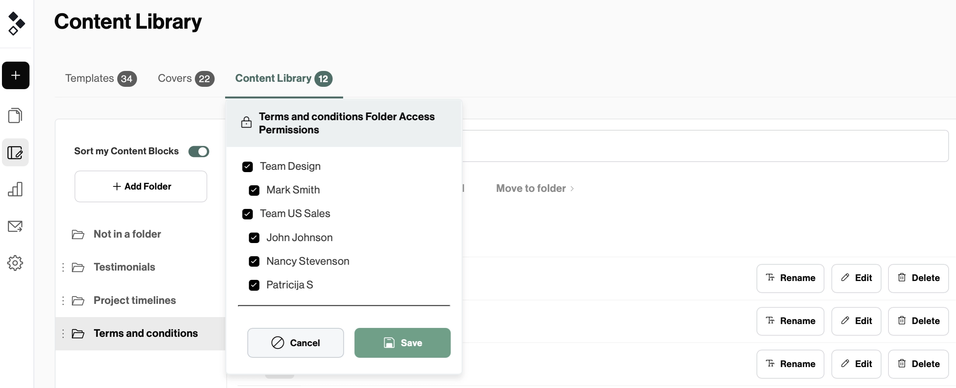Switch to the Templates tab

tap(101, 78)
